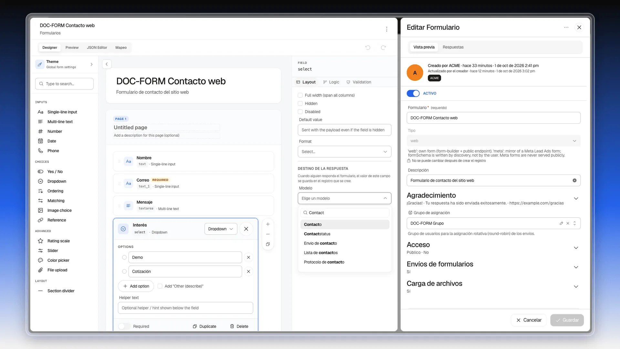Add the Rating scale star input
The width and height of the screenshot is (620, 349).
point(58,241)
